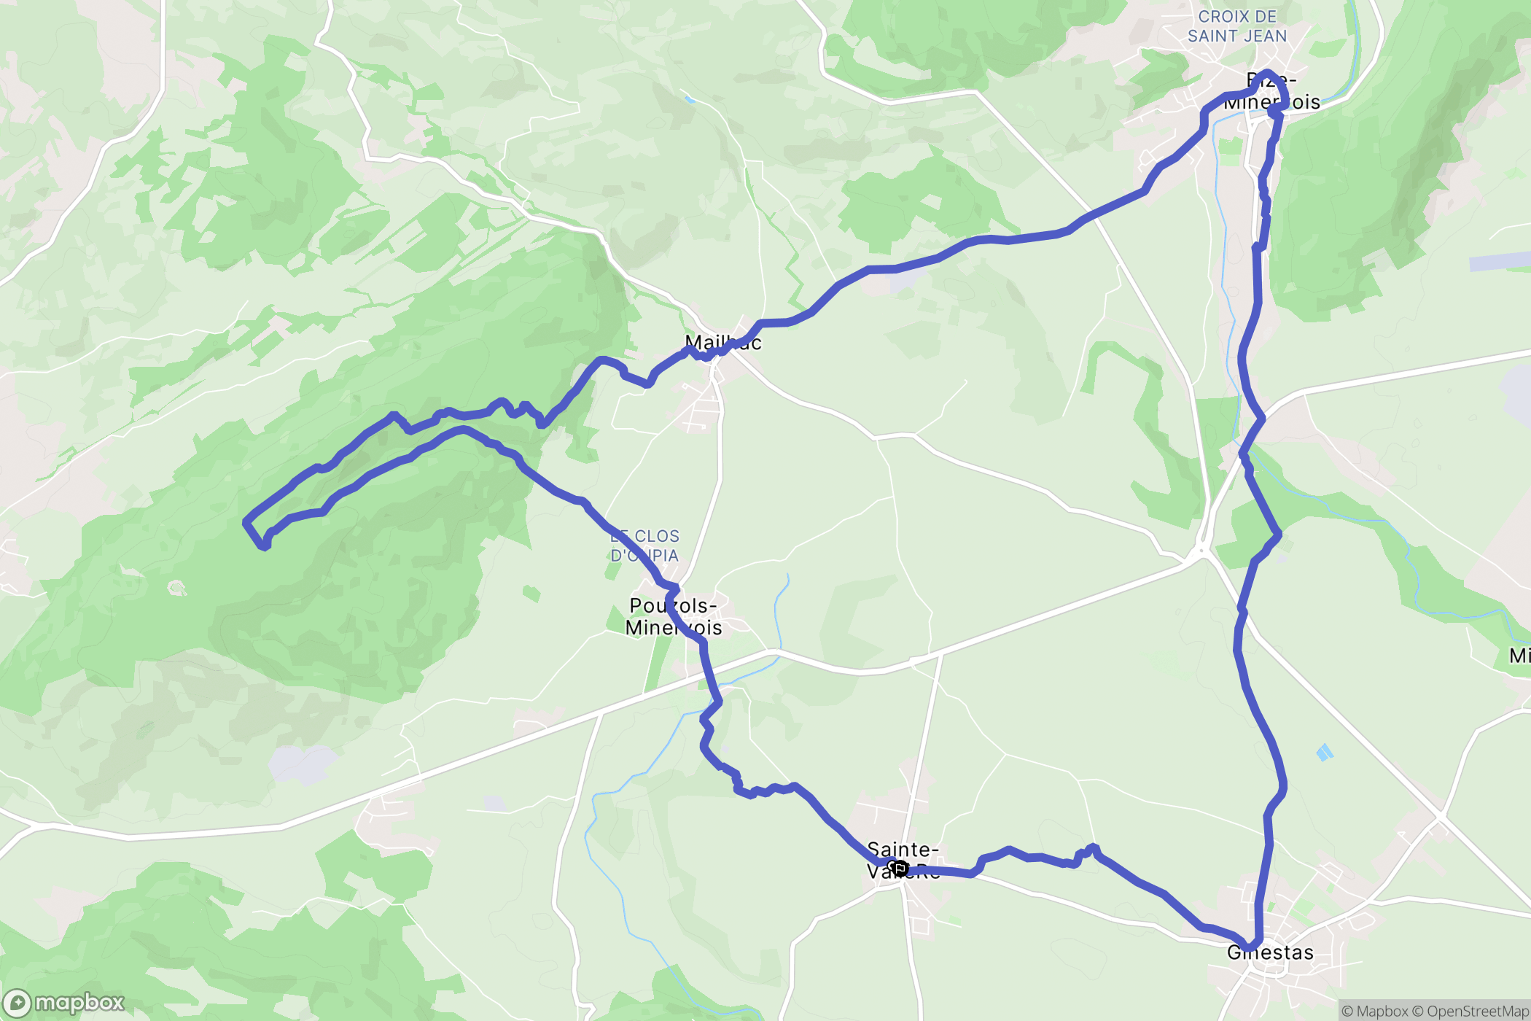Click the pale blue reservoir east of Bize-Minervois
The image size is (1531, 1021).
point(1499,261)
